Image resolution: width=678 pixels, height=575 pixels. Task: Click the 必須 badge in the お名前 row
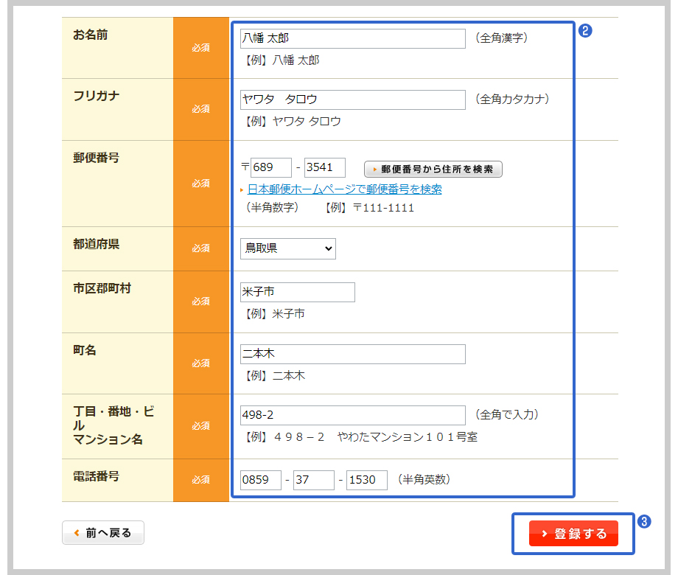coord(201,48)
